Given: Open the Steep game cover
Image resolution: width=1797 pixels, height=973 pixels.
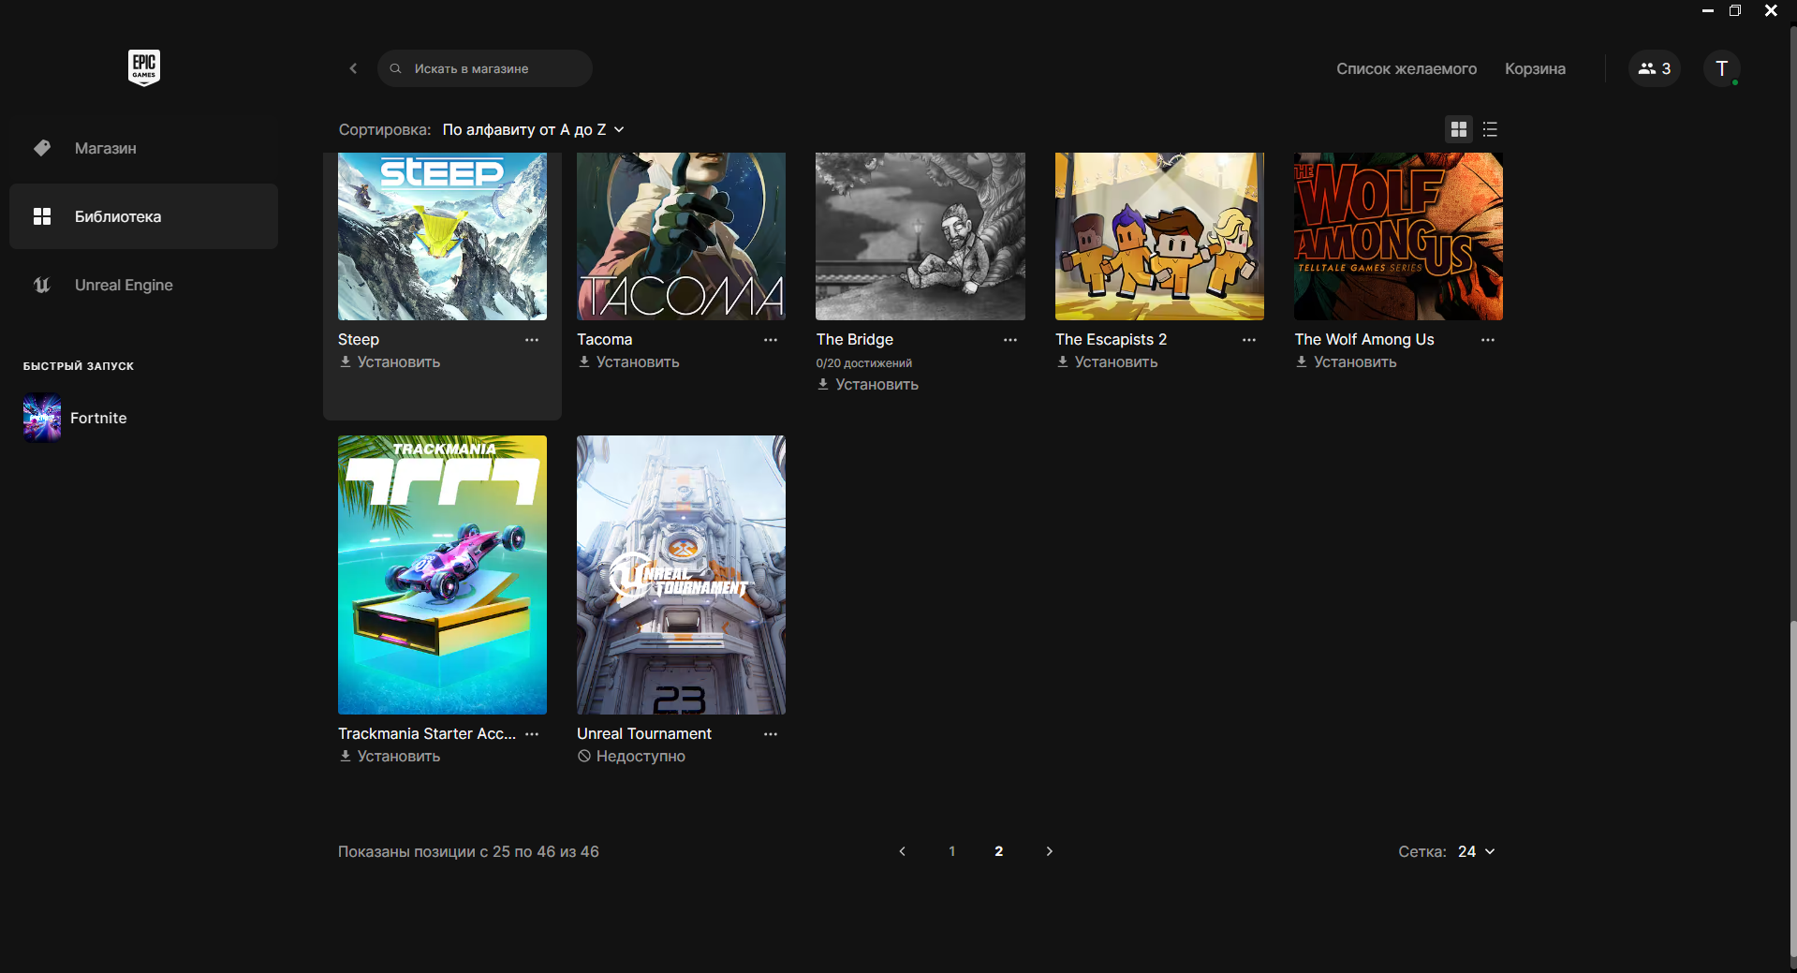Looking at the screenshot, I should click(x=442, y=236).
